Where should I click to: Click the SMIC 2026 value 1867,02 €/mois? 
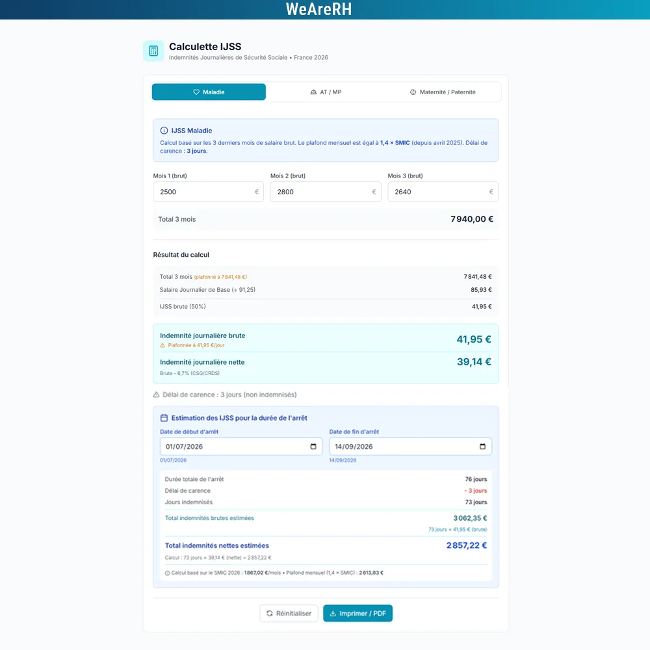(263, 573)
